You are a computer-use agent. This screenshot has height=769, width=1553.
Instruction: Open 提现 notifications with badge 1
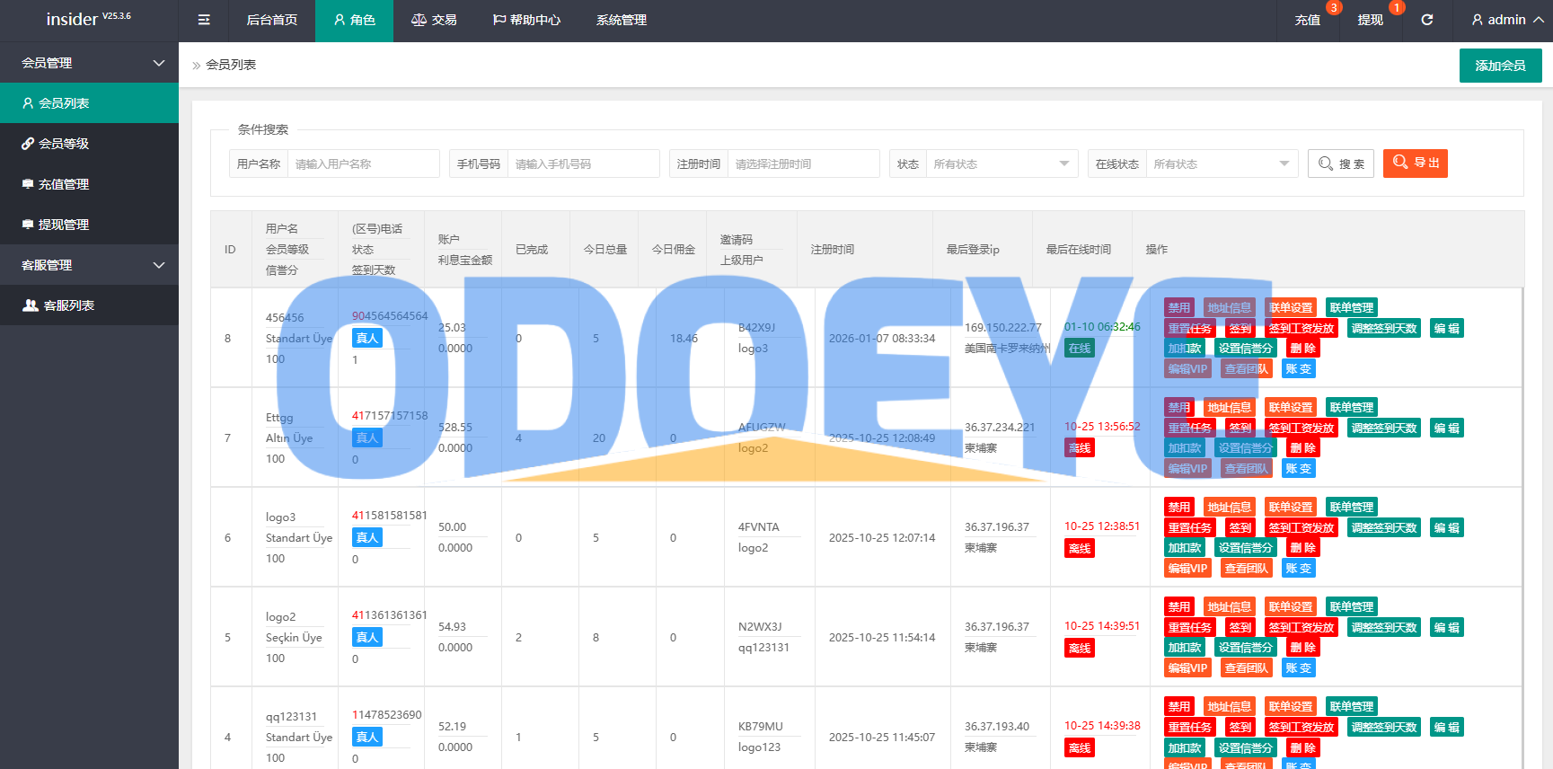[1370, 20]
